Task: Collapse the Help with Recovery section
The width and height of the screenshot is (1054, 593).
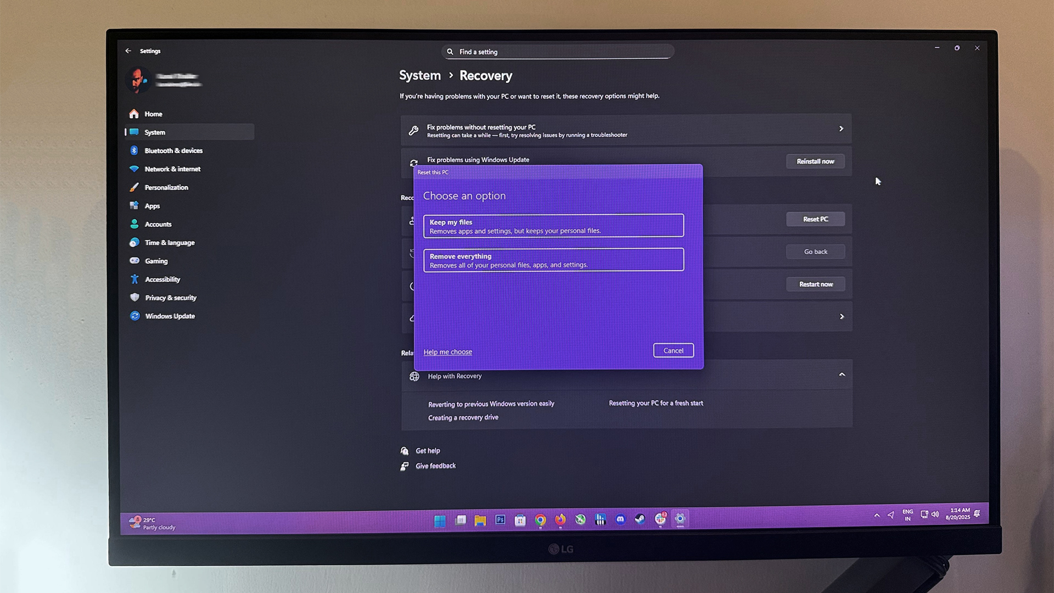Action: coord(842,374)
